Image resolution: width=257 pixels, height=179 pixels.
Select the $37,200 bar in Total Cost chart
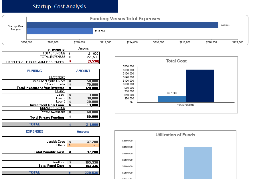point(172,99)
